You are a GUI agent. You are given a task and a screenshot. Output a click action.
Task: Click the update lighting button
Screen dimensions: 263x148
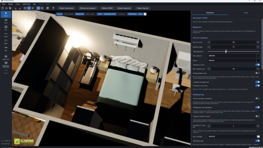click(88, 8)
